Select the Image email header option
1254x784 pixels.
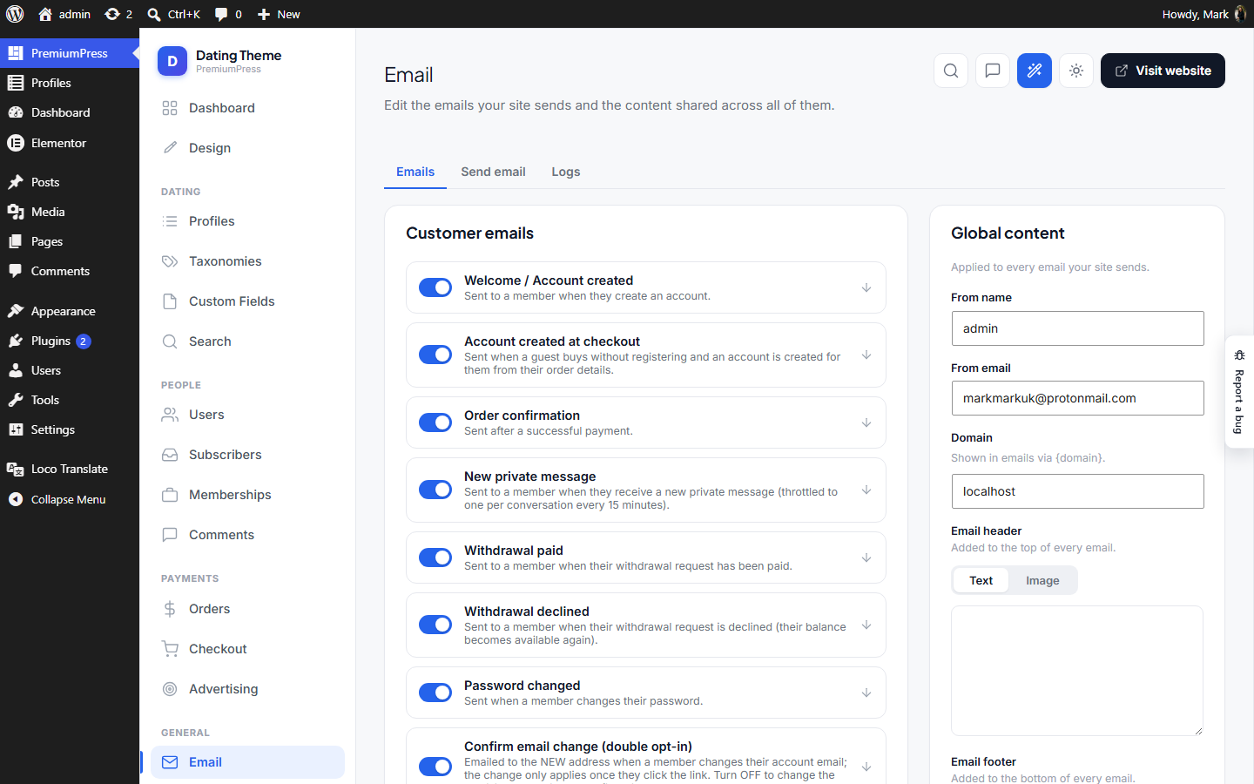pos(1042,580)
